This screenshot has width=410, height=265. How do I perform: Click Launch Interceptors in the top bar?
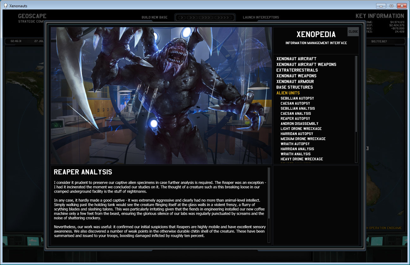tap(261, 17)
